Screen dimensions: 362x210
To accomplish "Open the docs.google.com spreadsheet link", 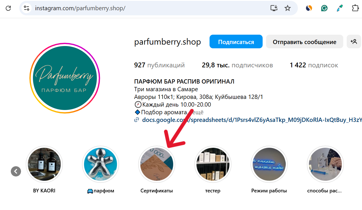I will [x=252, y=120].
